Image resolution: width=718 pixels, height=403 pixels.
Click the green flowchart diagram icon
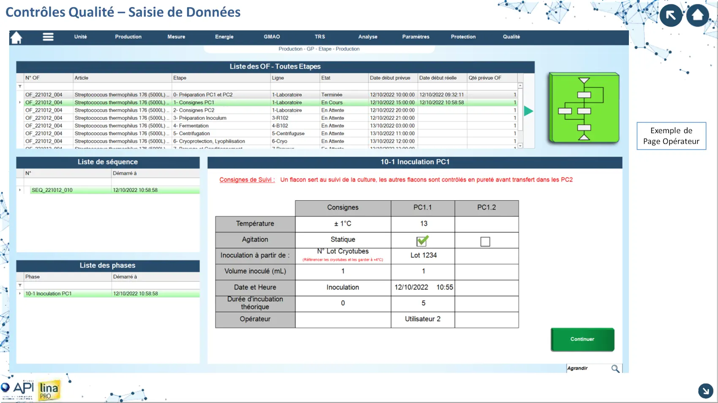tap(584, 109)
